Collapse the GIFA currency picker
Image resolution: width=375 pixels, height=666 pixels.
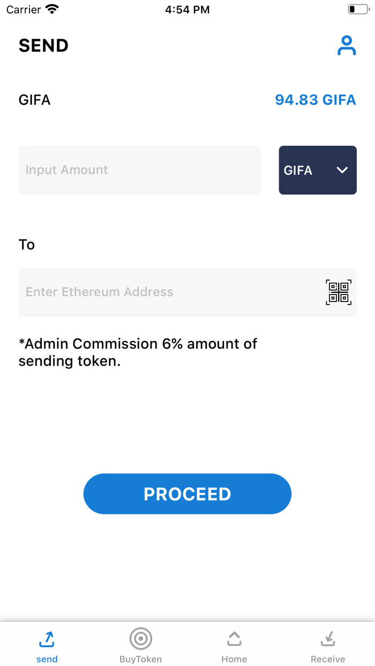click(318, 170)
